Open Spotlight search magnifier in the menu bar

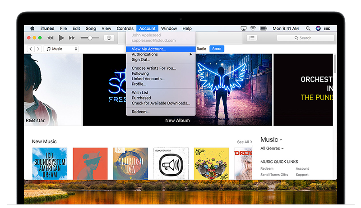[x=307, y=28]
